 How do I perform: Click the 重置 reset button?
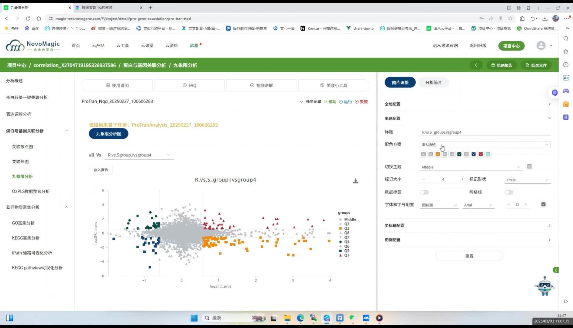coord(469,256)
